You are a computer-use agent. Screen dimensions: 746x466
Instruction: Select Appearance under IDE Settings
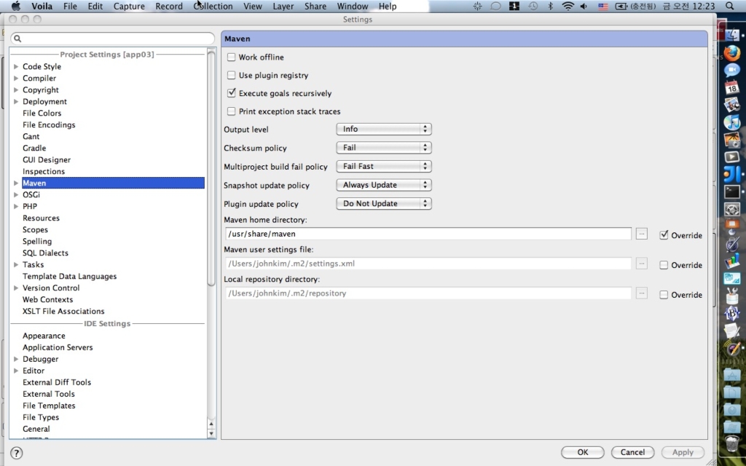coord(44,336)
